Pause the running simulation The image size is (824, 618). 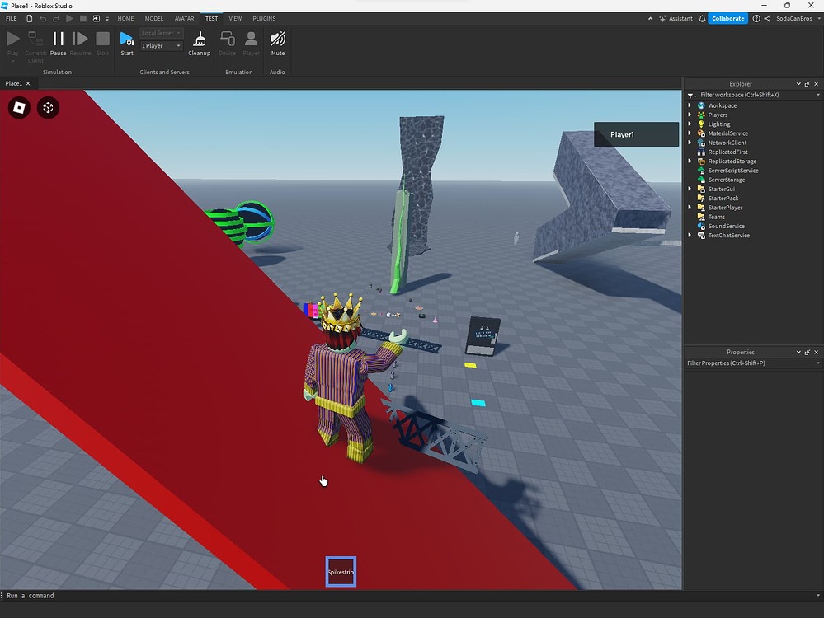point(58,41)
